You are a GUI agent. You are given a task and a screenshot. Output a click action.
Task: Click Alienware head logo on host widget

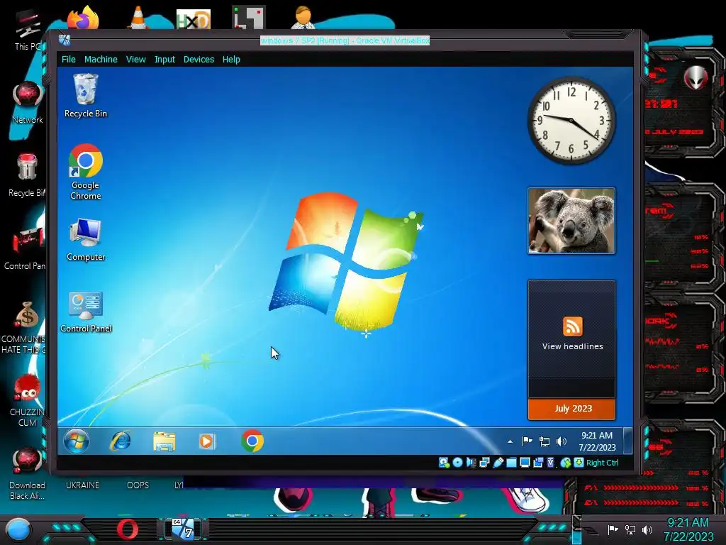[x=696, y=77]
